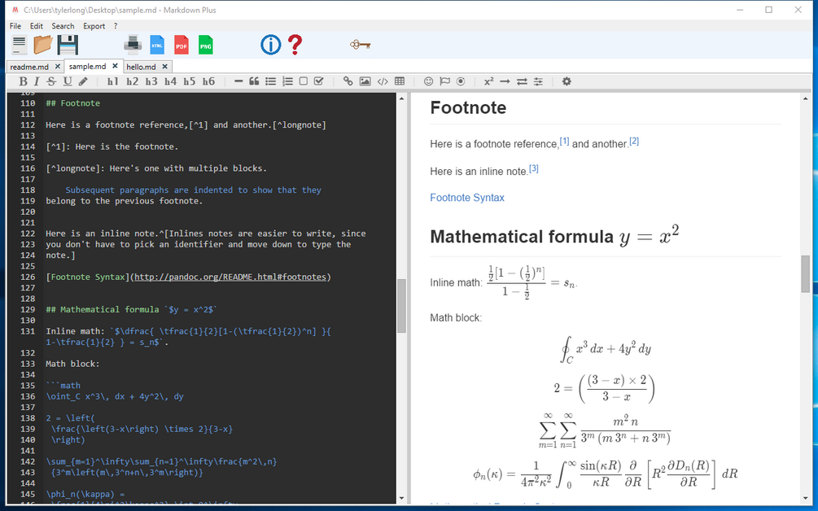Viewport: 818px width, 511px height.
Task: Apply underline formatting
Action: click(x=68, y=81)
